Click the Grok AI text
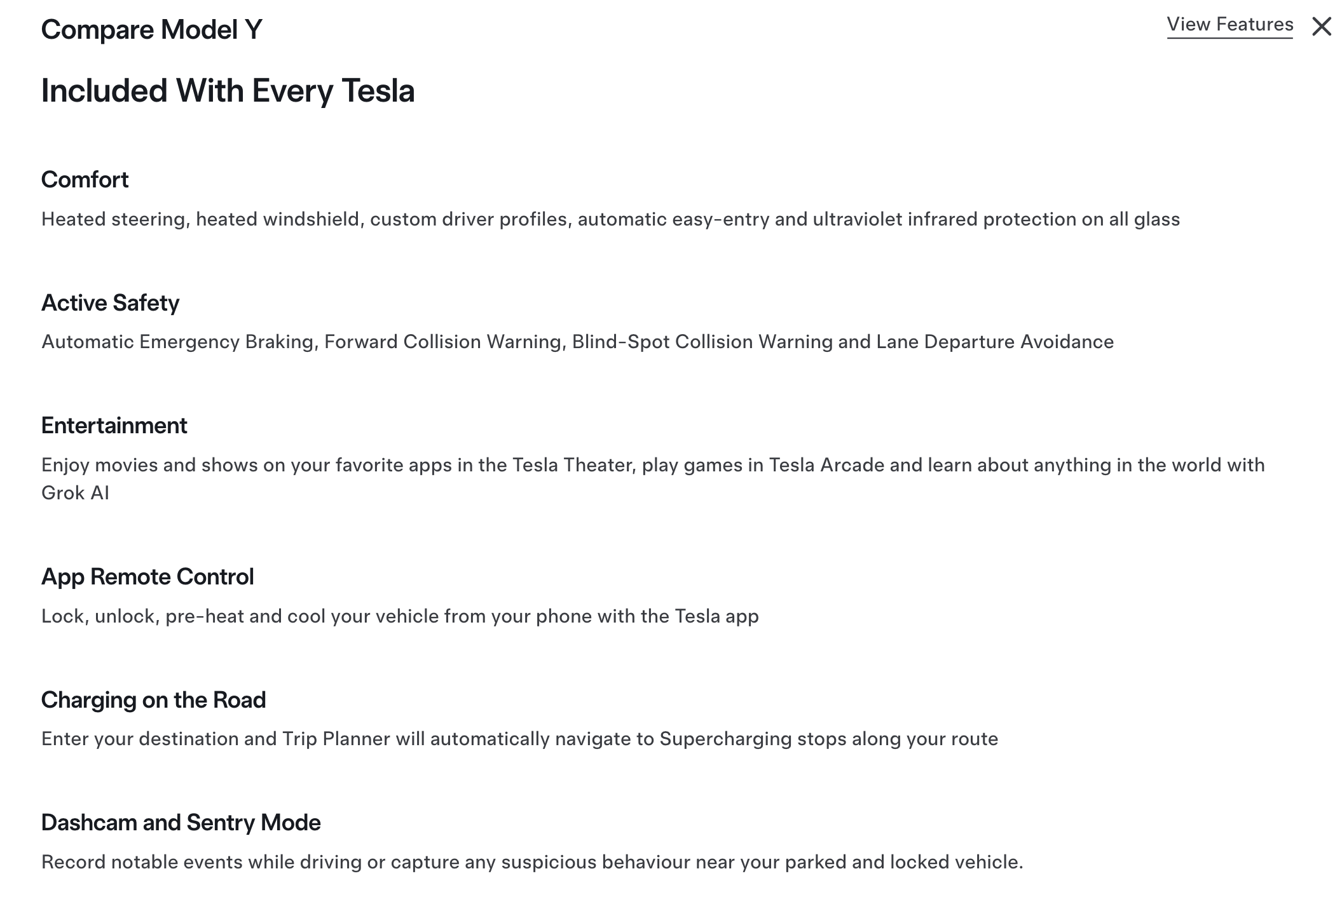The height and width of the screenshot is (897, 1342). pos(75,493)
